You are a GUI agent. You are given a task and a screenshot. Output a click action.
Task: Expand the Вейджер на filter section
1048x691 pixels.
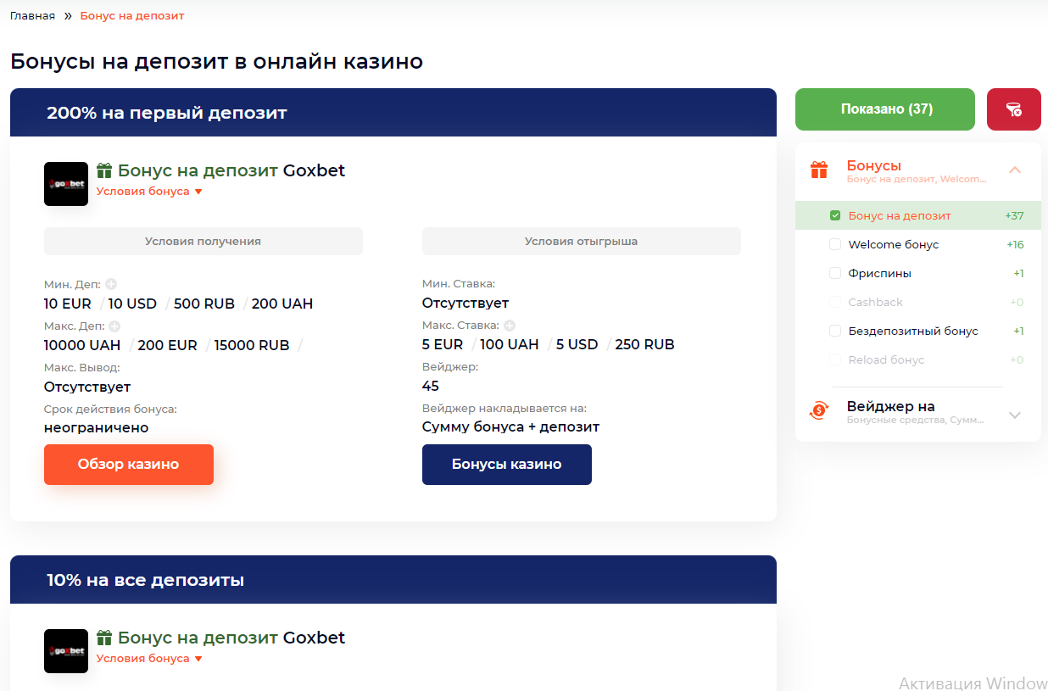pos(1015,415)
